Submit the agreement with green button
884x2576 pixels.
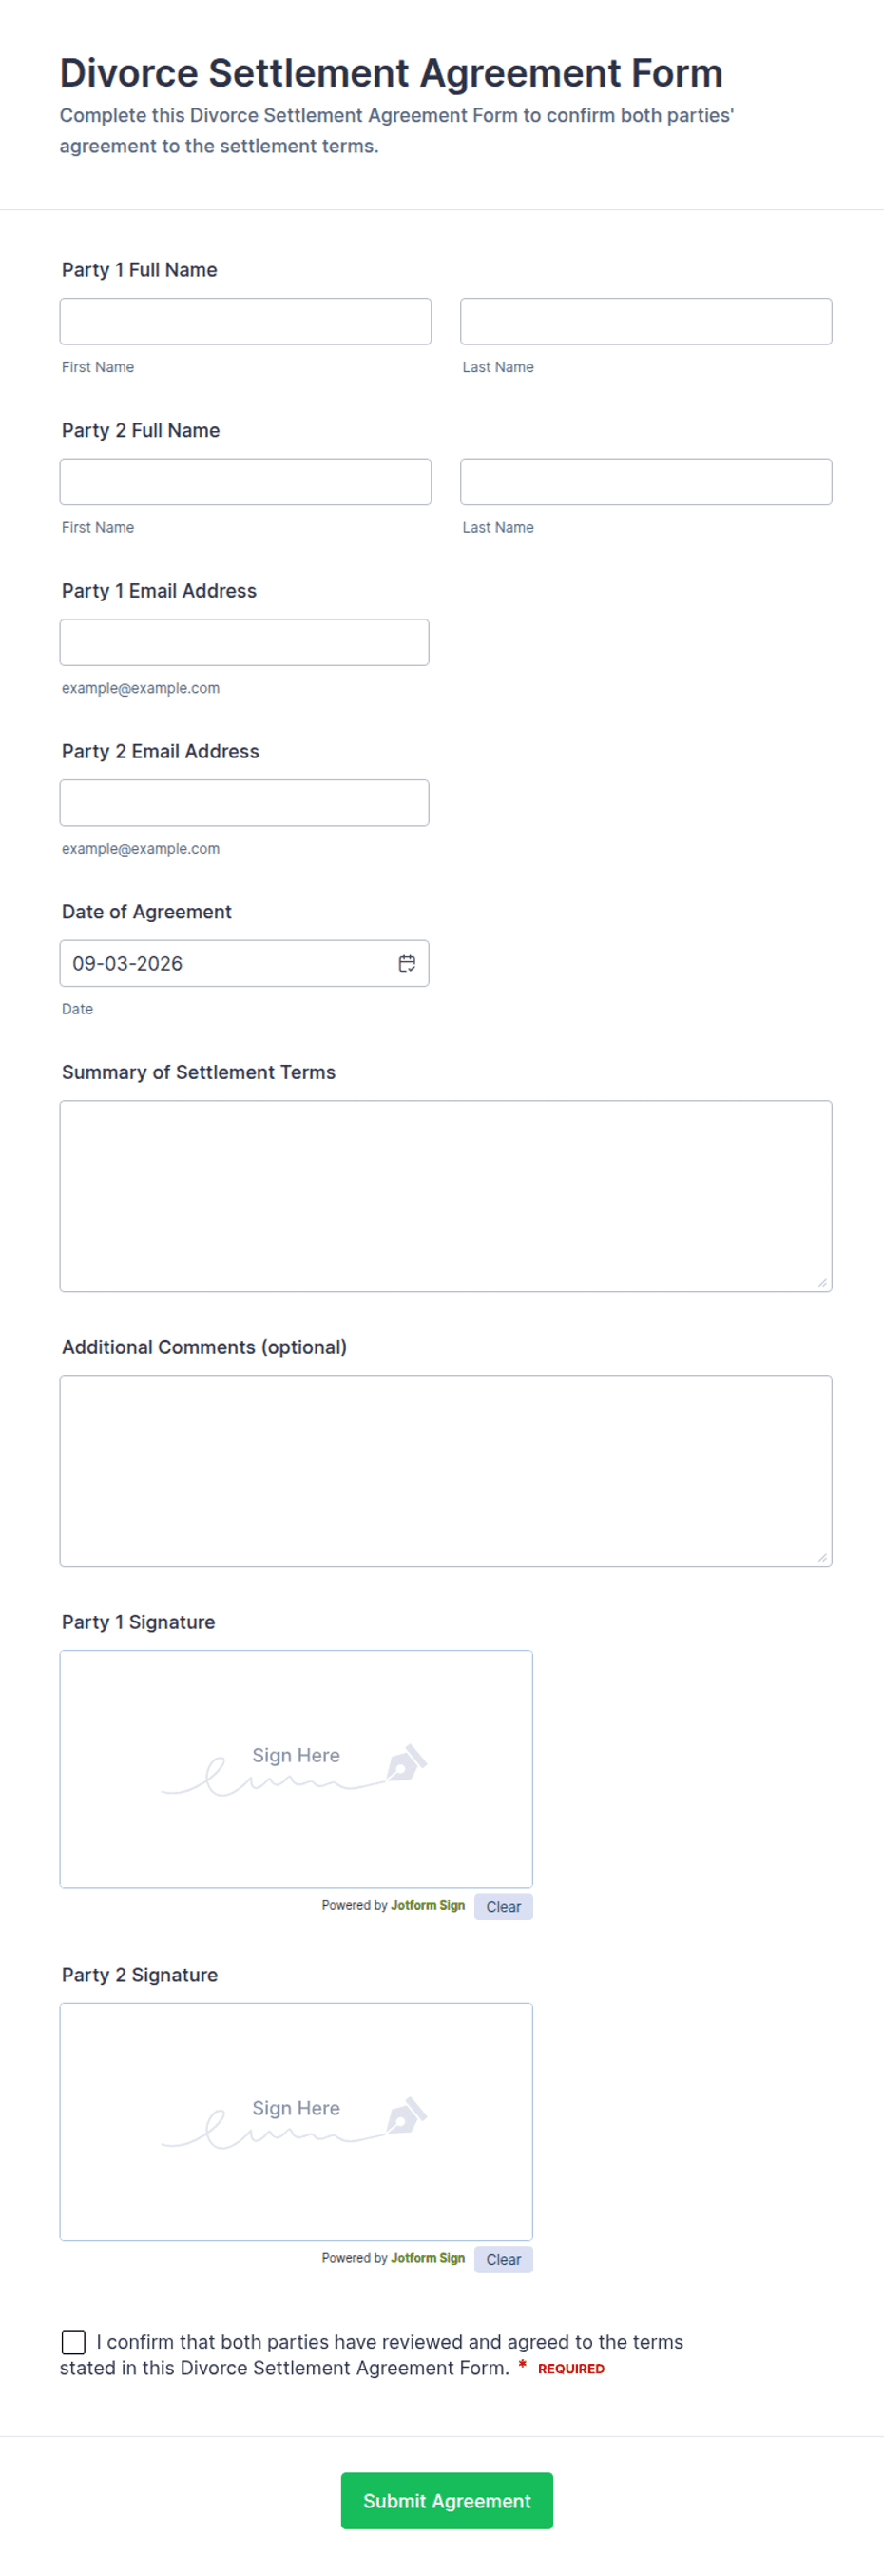click(447, 2501)
